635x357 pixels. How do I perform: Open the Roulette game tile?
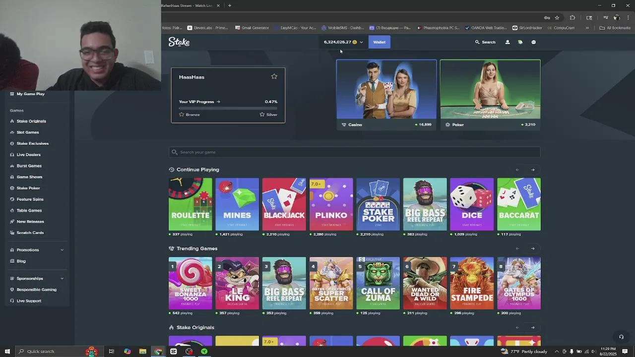click(190, 204)
